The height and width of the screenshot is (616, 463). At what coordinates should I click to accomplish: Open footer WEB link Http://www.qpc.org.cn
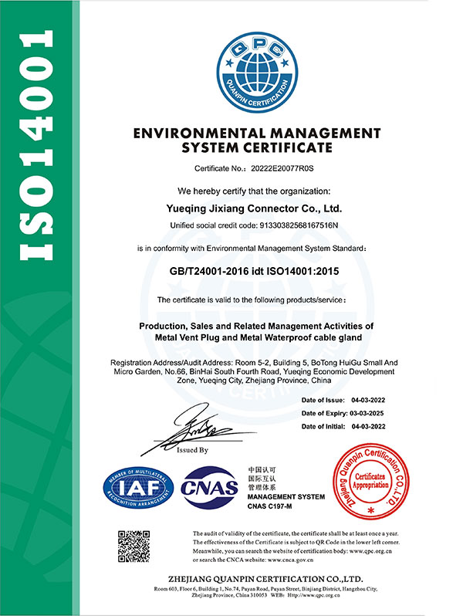313,595
